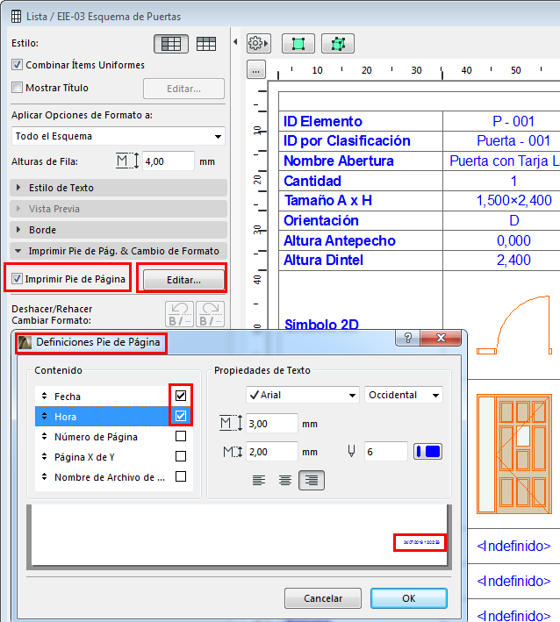Toggle Combinar Ítems Uniformes checkbox

[x=17, y=65]
